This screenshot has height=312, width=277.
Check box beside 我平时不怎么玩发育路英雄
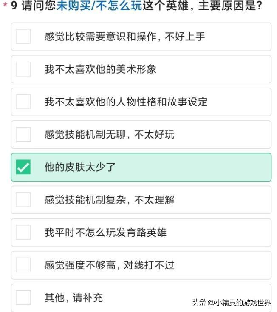pos(23,232)
